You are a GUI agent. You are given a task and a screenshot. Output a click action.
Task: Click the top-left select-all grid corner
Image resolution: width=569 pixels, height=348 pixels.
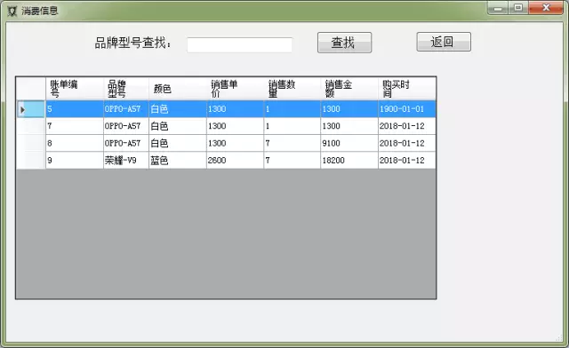click(x=31, y=89)
